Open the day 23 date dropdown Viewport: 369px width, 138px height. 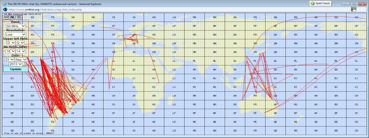tap(9, 60)
